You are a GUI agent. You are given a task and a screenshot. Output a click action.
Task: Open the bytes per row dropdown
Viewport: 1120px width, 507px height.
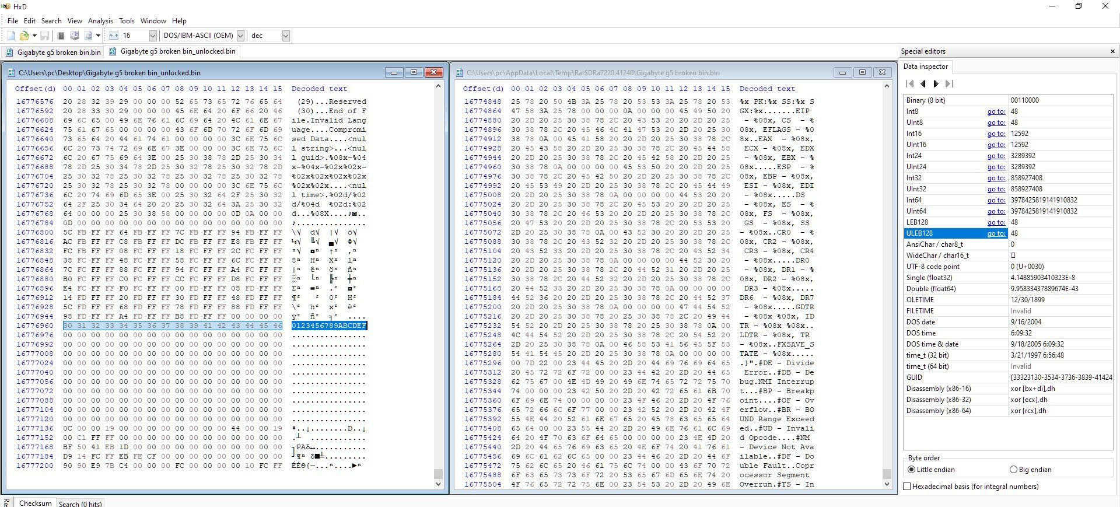pos(153,36)
